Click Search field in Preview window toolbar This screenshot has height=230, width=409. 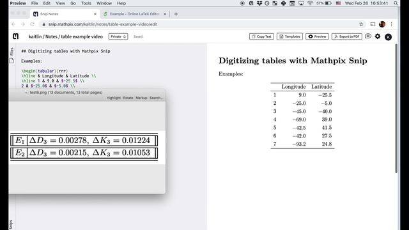tap(156, 98)
